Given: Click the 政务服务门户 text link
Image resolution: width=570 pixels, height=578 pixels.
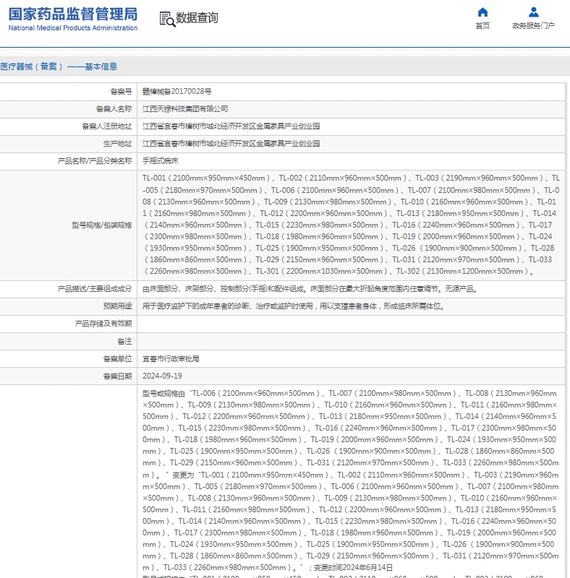Looking at the screenshot, I should click(x=533, y=25).
